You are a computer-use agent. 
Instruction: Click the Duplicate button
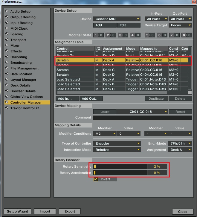pos(156,98)
